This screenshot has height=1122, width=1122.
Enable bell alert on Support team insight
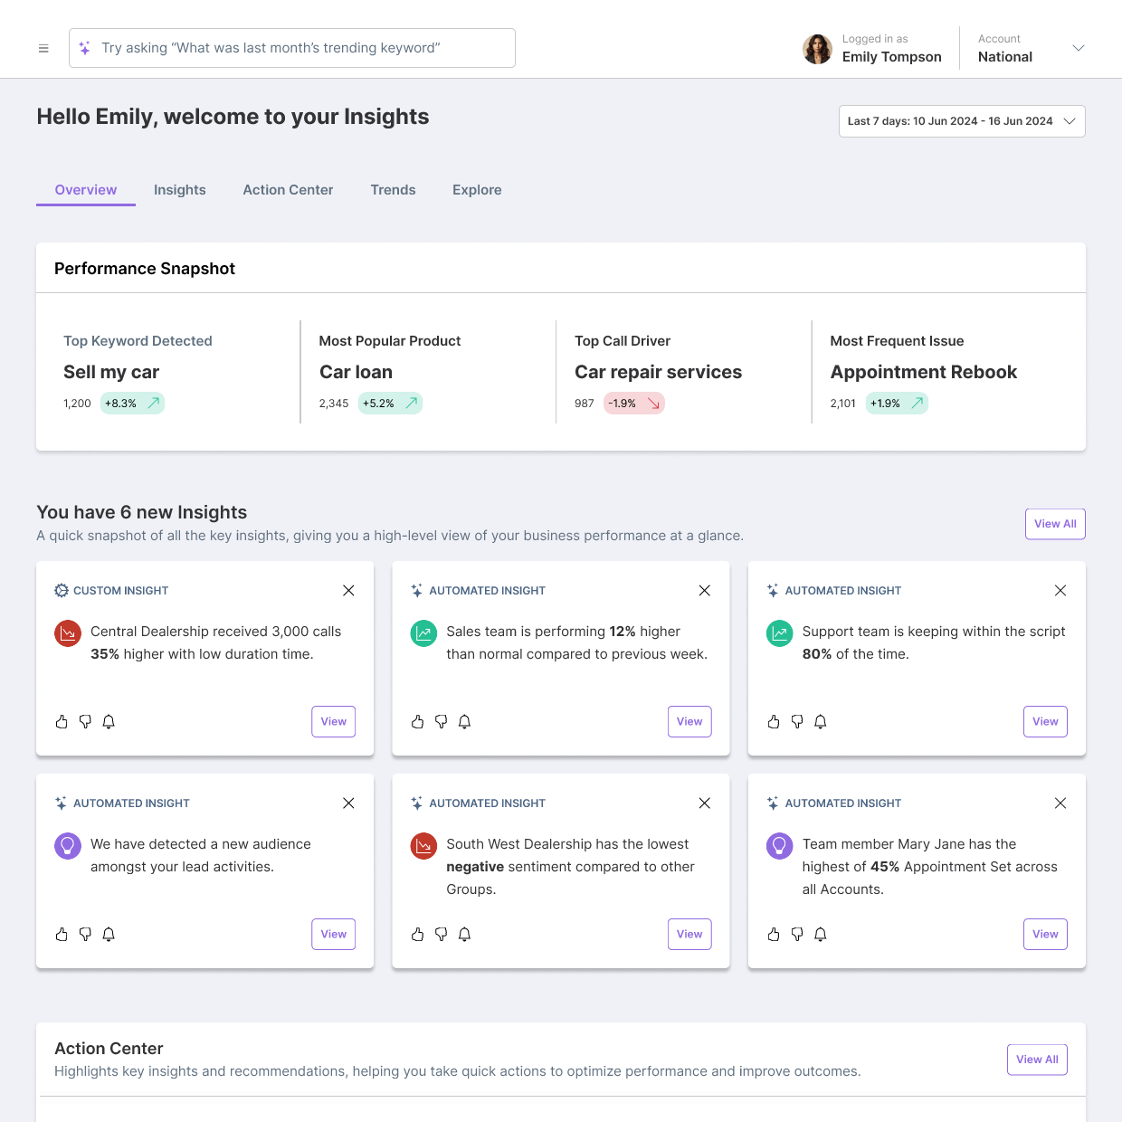821,722
